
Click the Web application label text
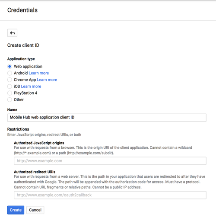tap(28, 67)
